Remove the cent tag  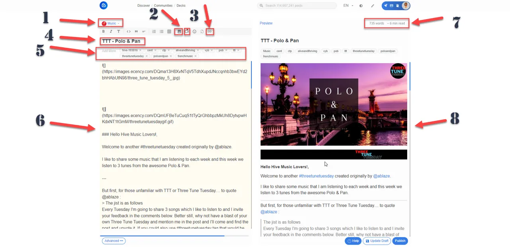[155, 51]
